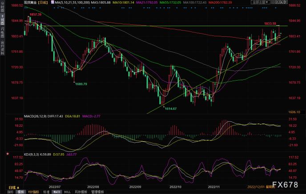
Task: Click the 1614.67 low price label
Action: click(x=170, y=109)
